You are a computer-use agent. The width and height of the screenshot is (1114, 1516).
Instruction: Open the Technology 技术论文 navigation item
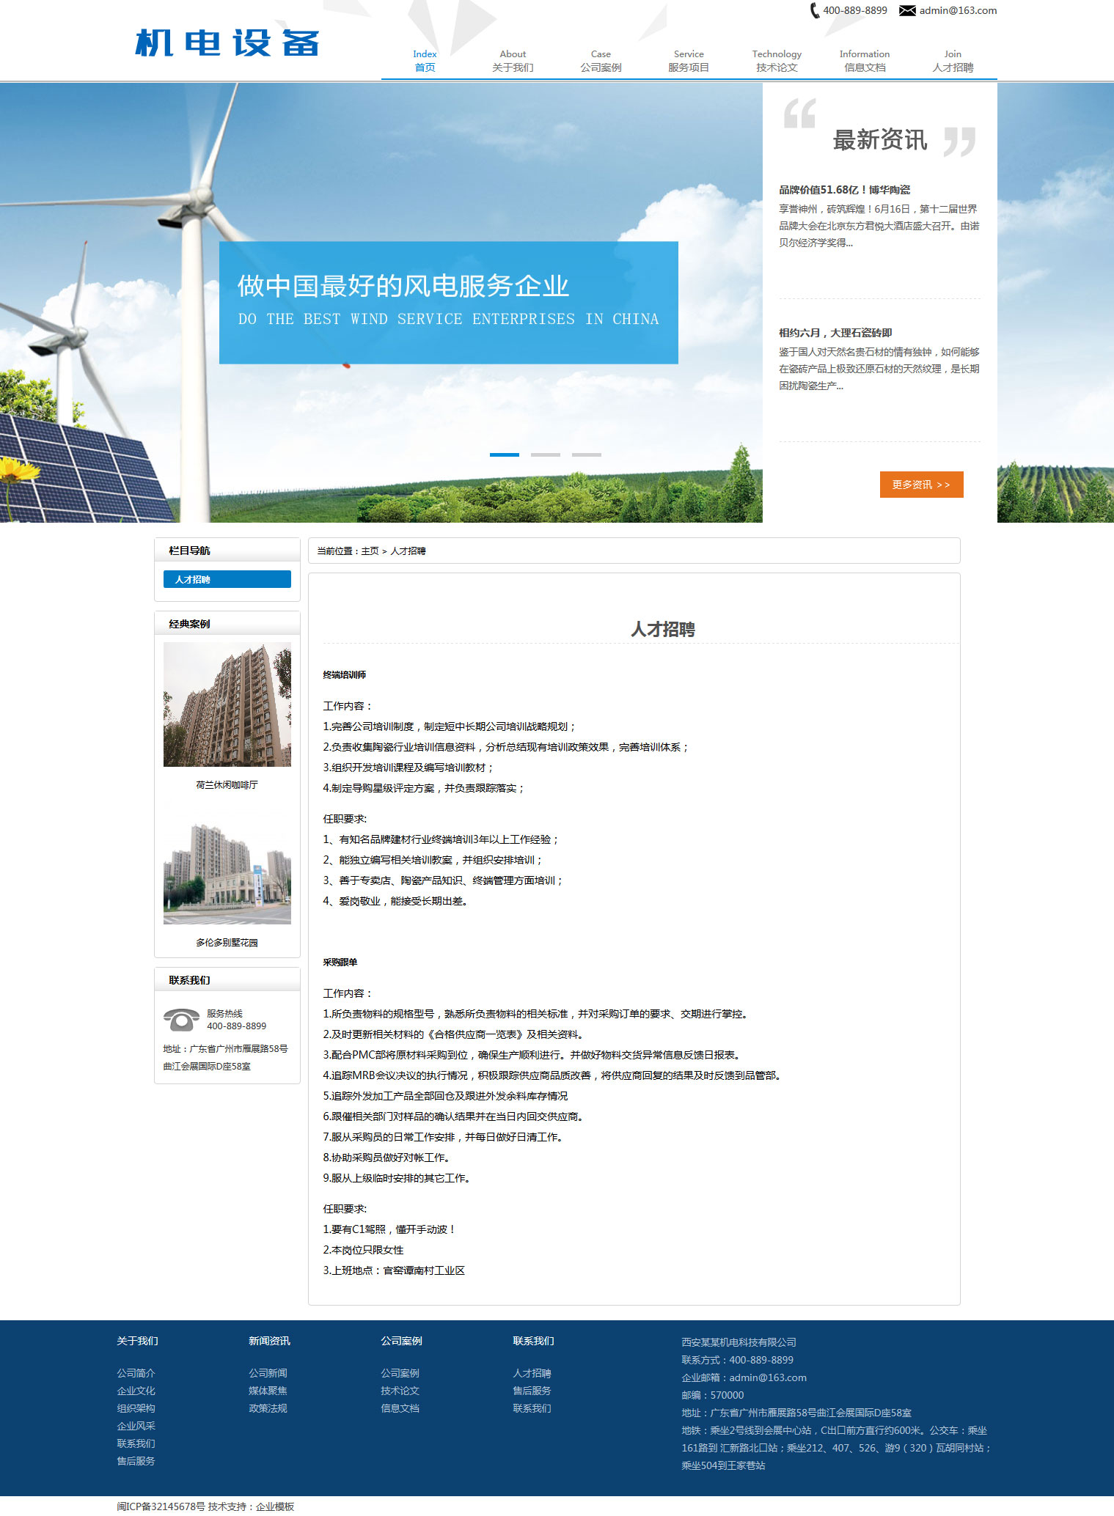click(x=777, y=61)
